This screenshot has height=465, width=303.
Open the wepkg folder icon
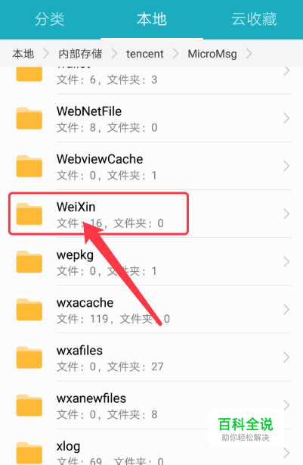pos(29,261)
